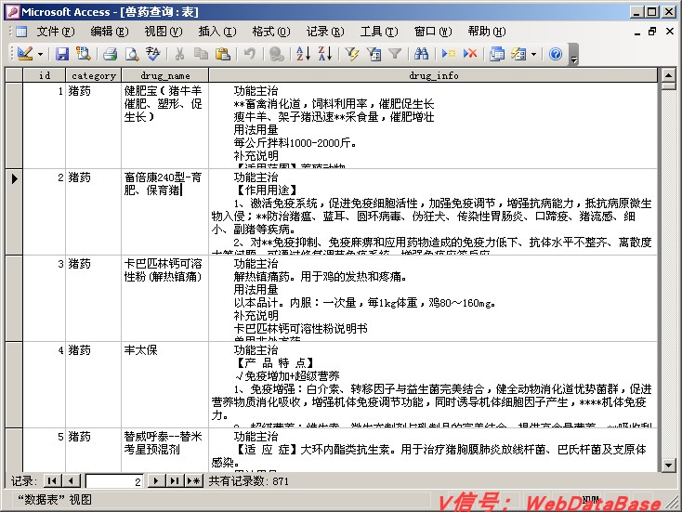Click the scrollbar down arrow

(x=669, y=465)
